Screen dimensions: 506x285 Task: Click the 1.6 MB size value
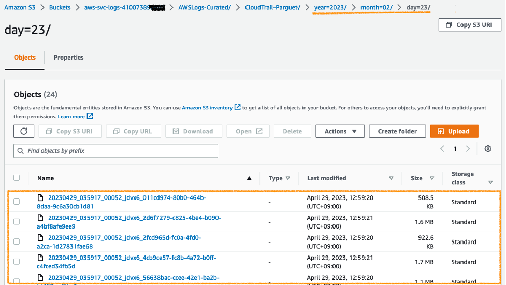(424, 222)
